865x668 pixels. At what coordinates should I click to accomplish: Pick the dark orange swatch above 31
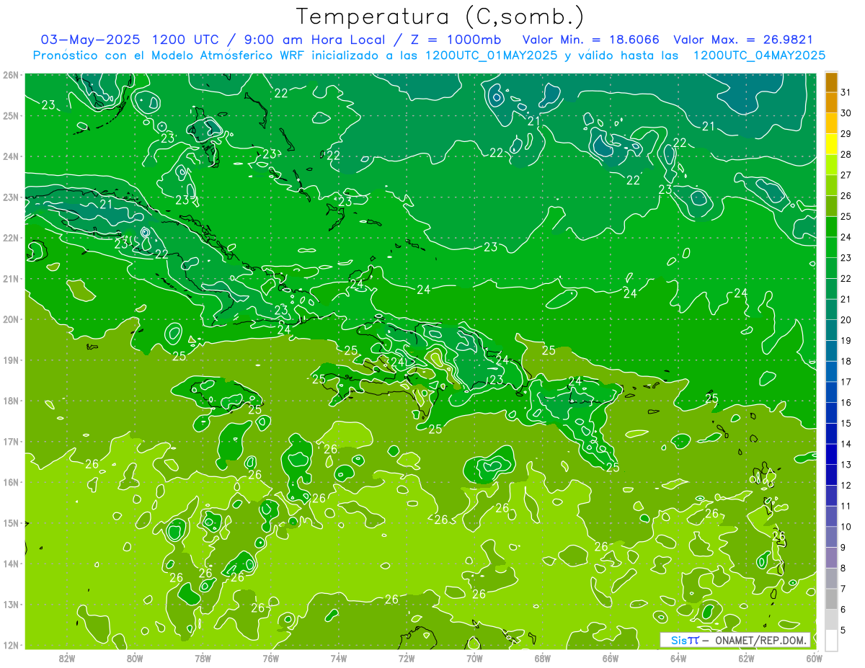pyautogui.click(x=831, y=82)
